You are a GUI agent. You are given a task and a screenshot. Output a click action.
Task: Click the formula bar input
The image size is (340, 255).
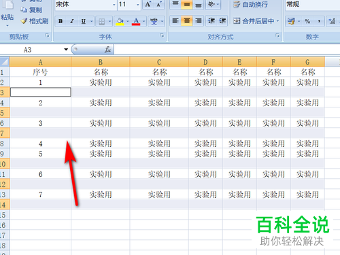tap(226, 50)
